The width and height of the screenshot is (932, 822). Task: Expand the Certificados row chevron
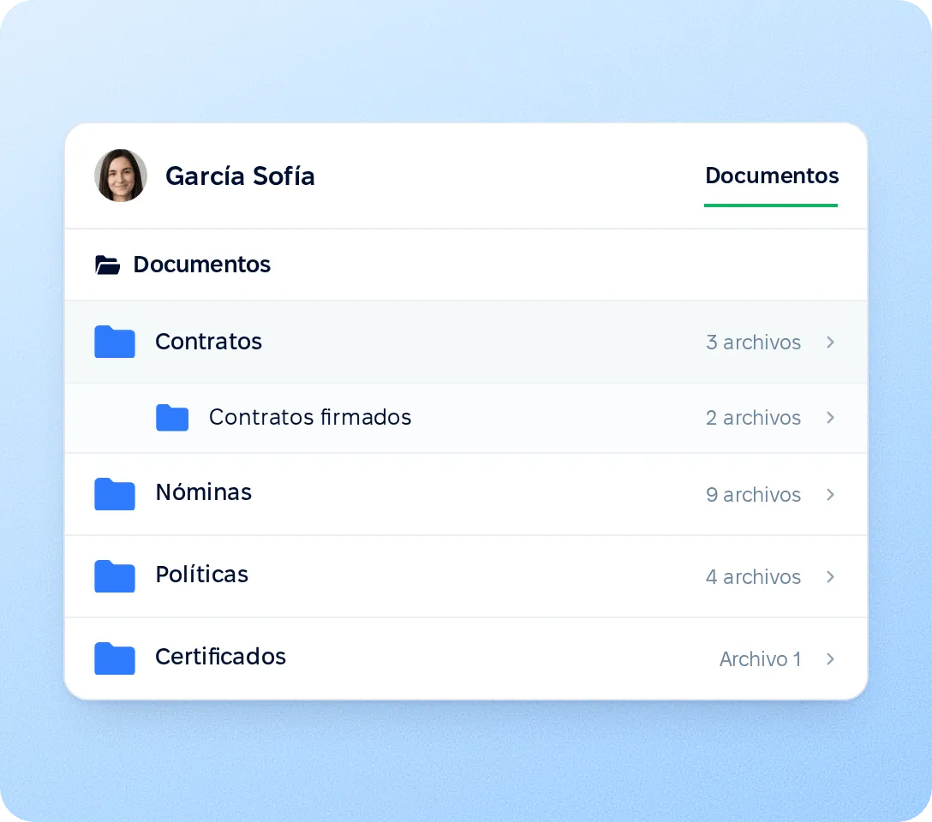tap(830, 658)
